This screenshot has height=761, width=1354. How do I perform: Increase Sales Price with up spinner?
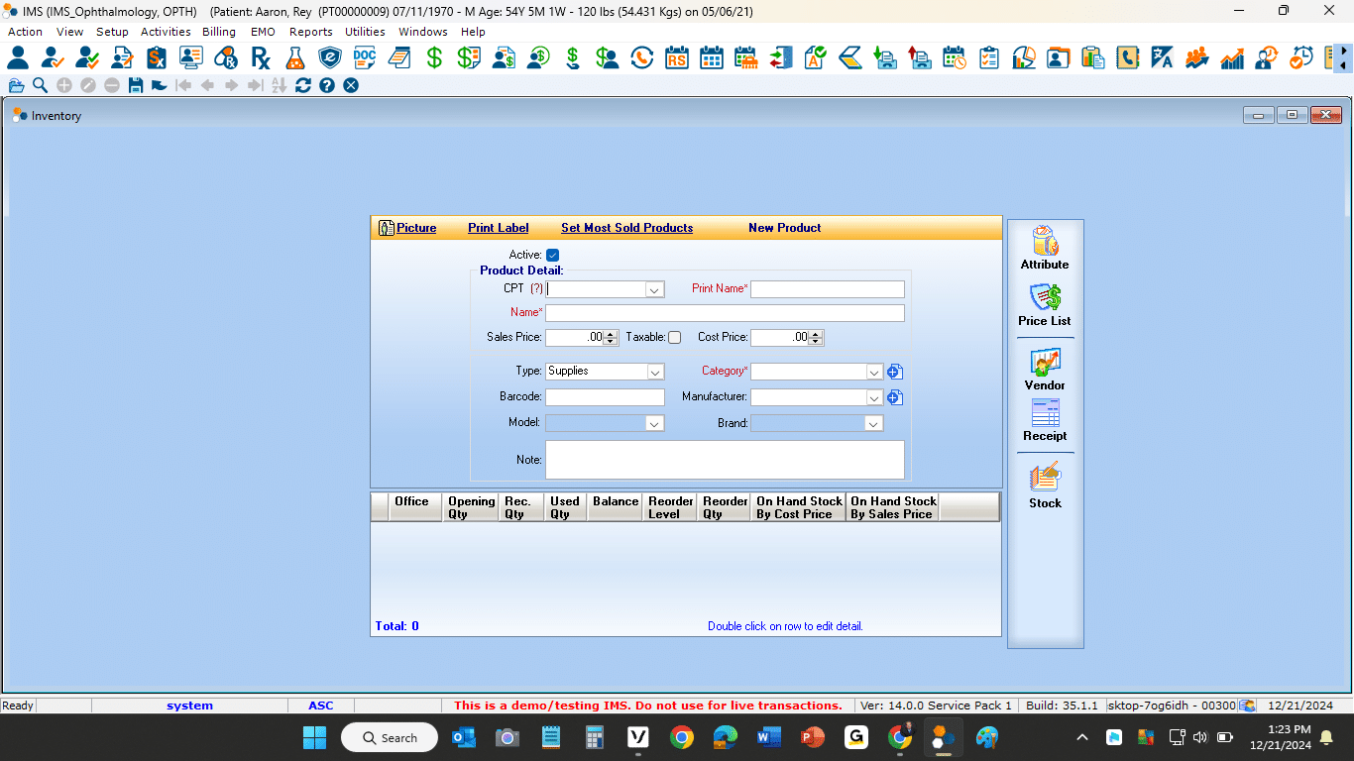(611, 334)
